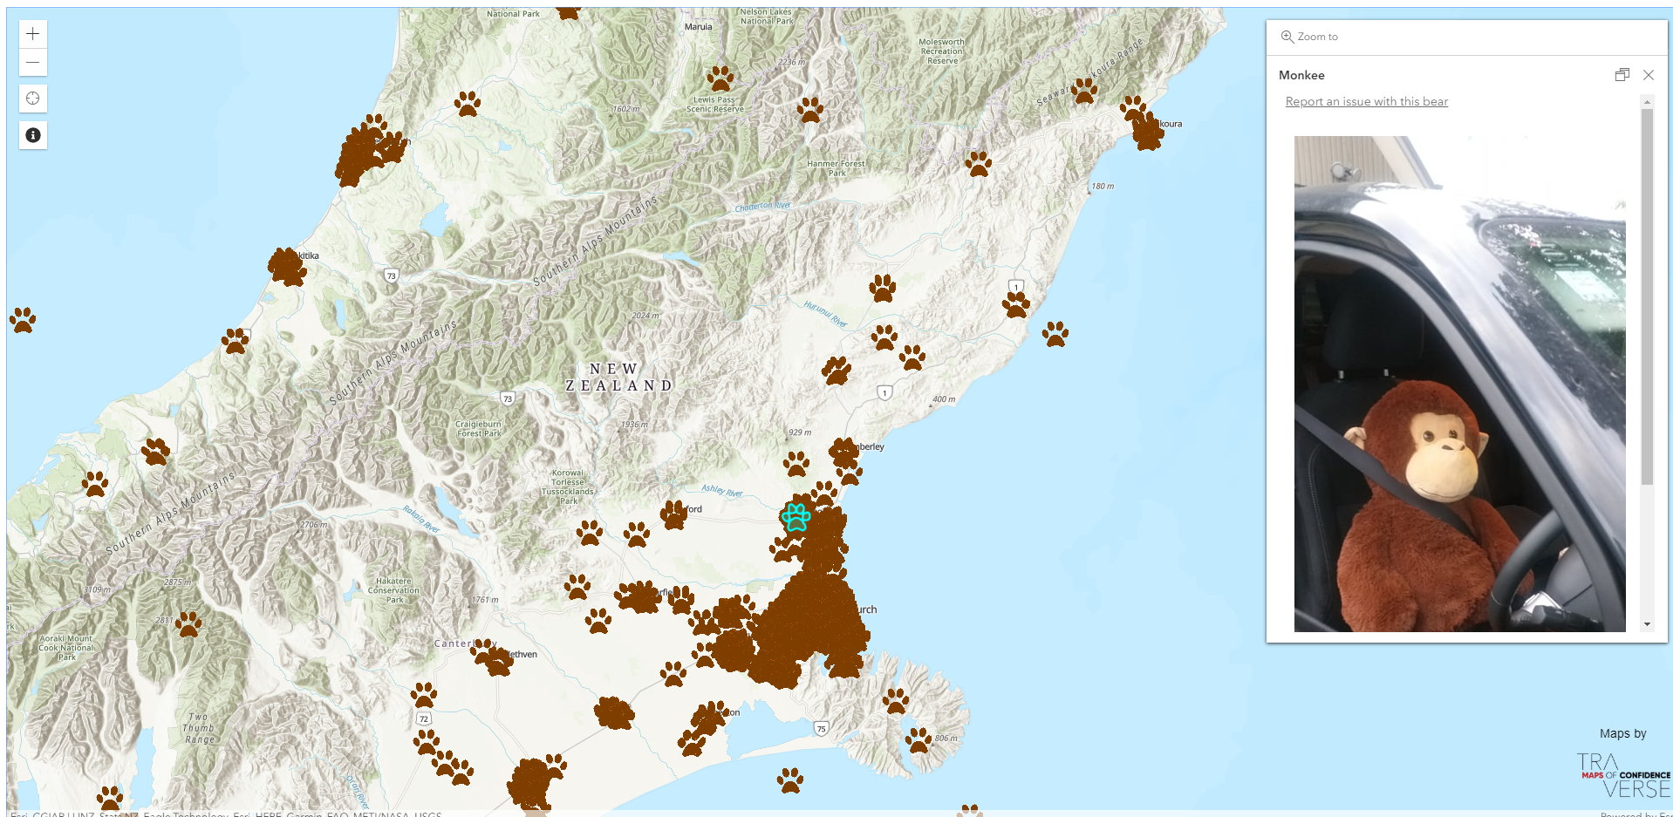
Task: Zoom out of the map
Action: [x=32, y=63]
